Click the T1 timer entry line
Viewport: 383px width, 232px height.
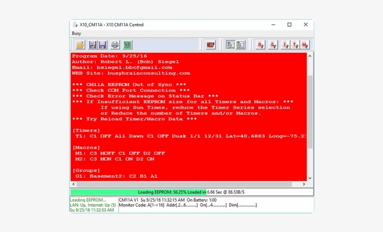(x=191, y=136)
